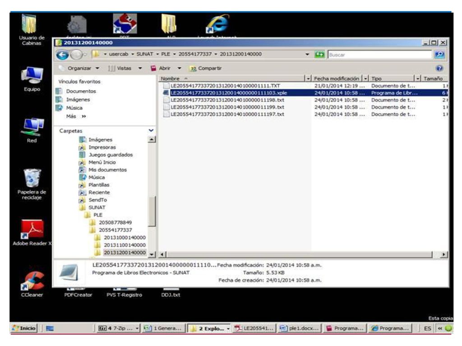Select Juegos guardados in folder tree
The width and height of the screenshot is (462, 346).
click(x=111, y=155)
